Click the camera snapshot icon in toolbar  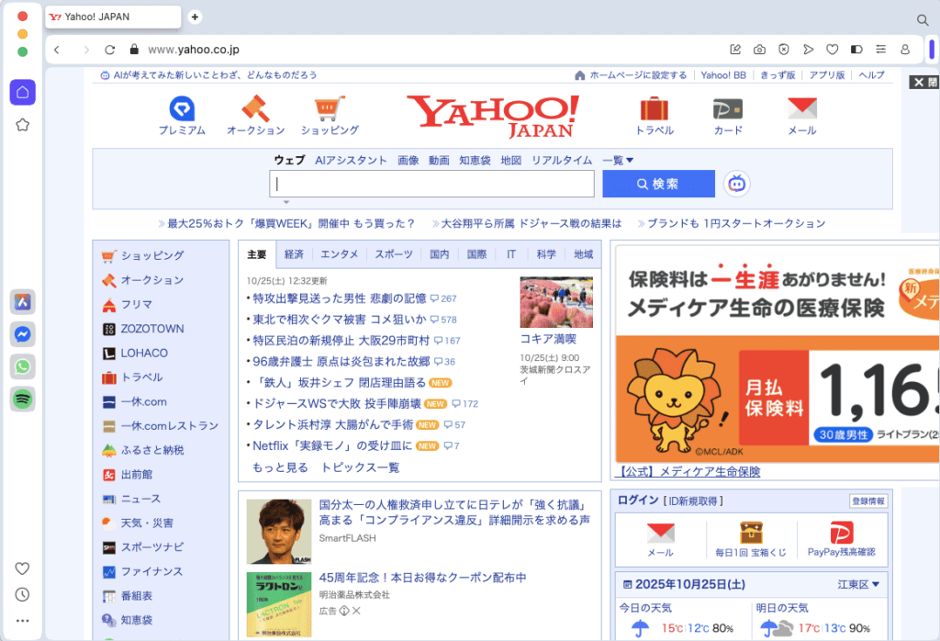click(759, 50)
